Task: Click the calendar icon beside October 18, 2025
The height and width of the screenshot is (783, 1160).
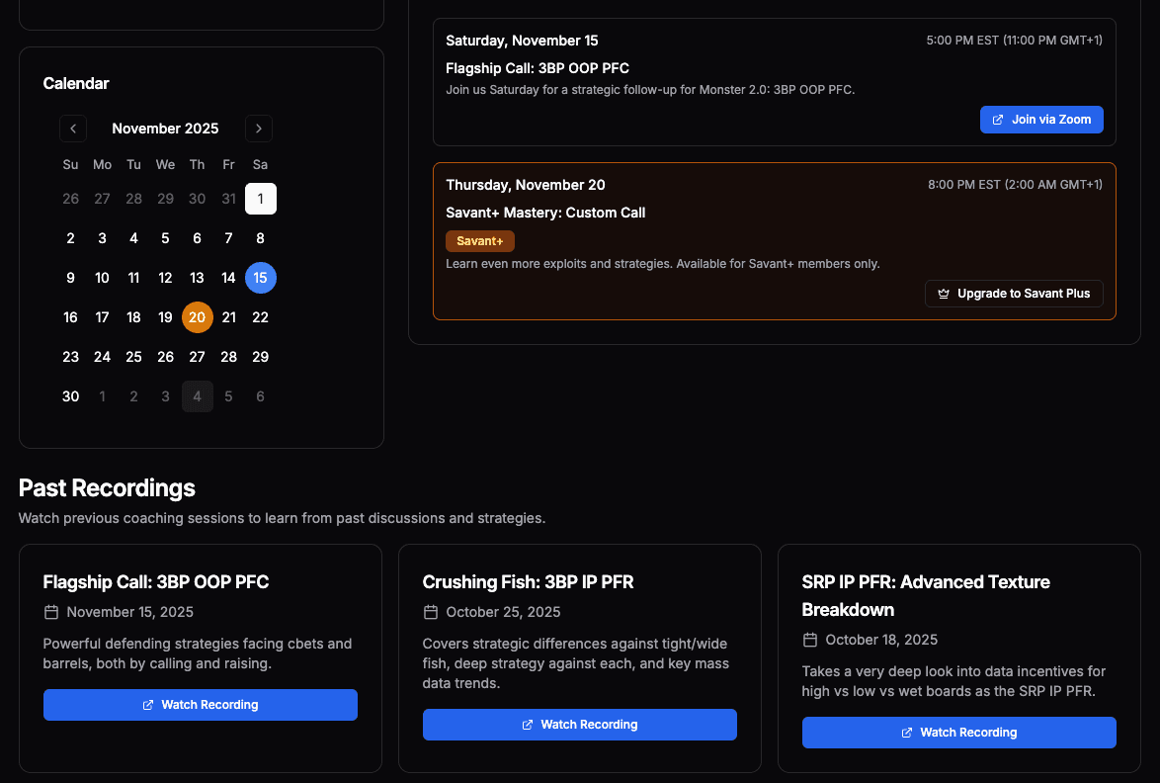Action: 809,640
